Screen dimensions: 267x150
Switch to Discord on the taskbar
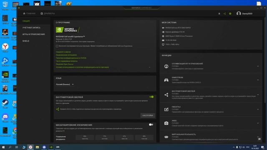click(44, 147)
